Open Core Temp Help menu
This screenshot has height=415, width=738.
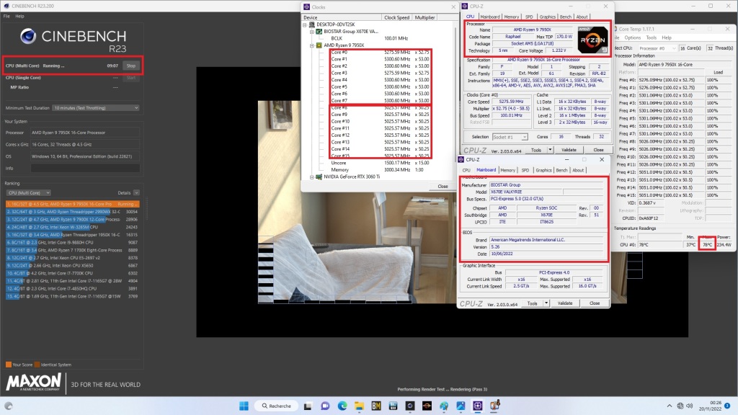point(667,37)
